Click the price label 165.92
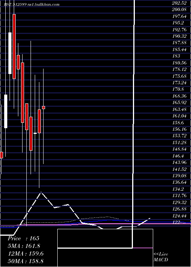The width and height of the screenshot is (191, 267). (179, 103)
